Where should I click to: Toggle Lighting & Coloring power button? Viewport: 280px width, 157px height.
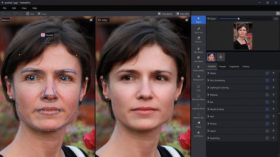[267, 88]
